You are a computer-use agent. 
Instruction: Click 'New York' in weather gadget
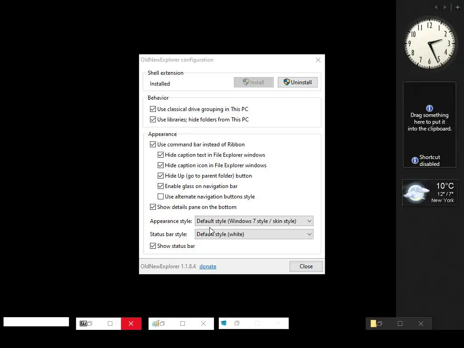pyautogui.click(x=442, y=200)
